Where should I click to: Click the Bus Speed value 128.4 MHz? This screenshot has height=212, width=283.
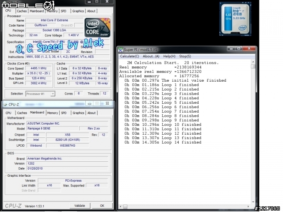click(38, 78)
